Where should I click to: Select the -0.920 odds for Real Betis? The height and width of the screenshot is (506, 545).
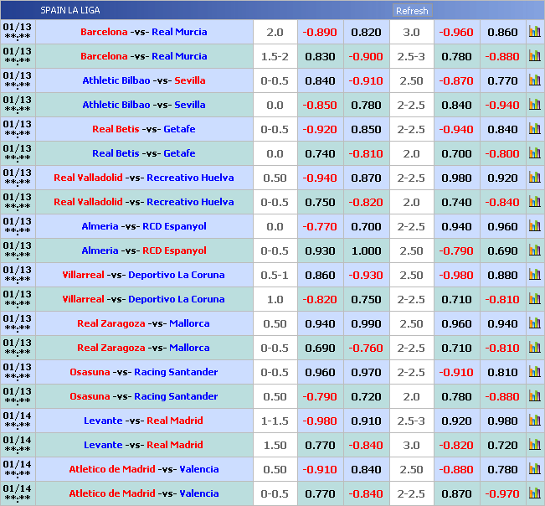pyautogui.click(x=319, y=129)
